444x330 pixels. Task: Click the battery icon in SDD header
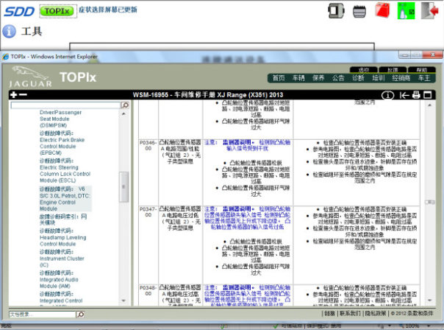point(359,12)
